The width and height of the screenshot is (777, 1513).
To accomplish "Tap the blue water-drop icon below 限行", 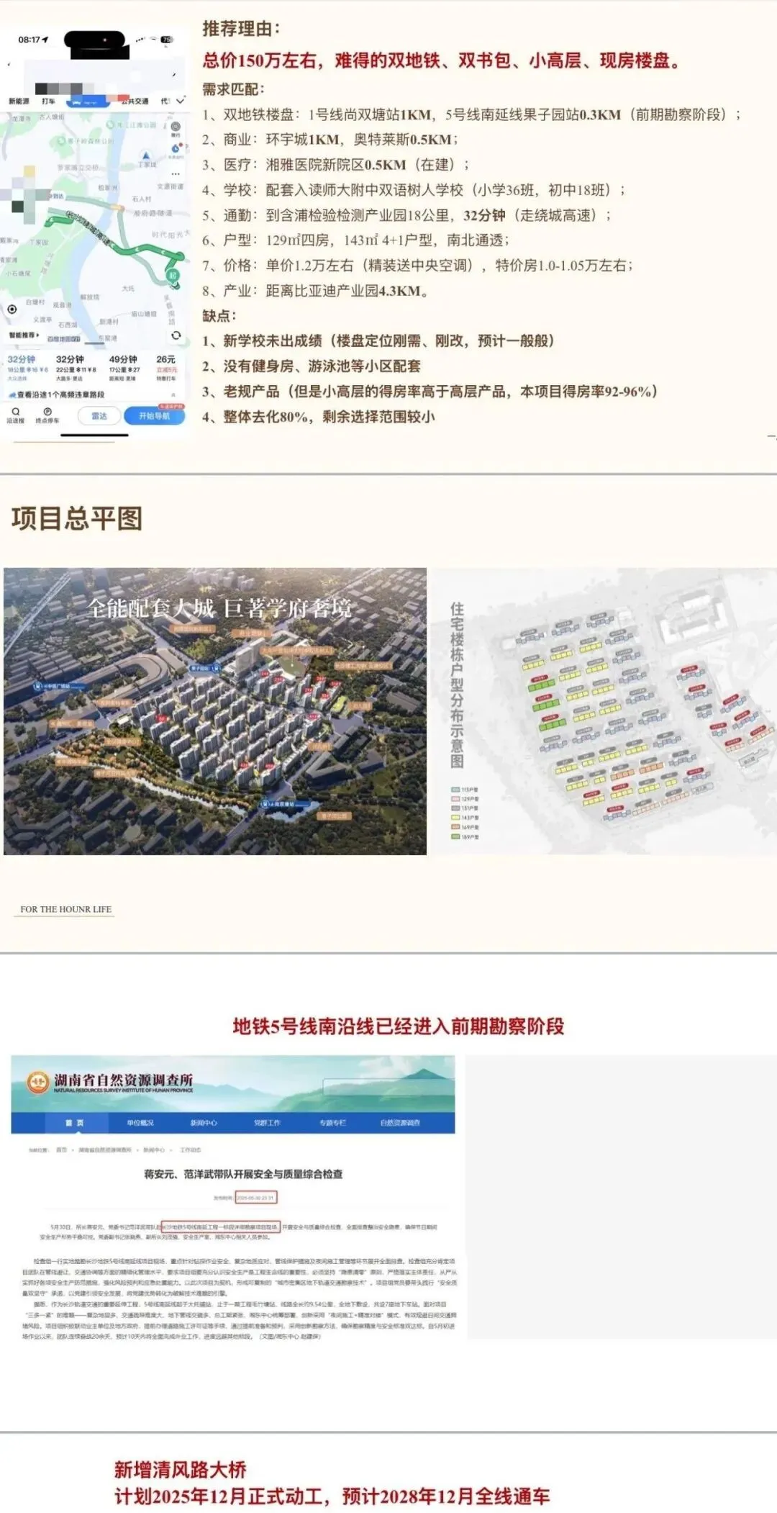I will pos(176,149).
